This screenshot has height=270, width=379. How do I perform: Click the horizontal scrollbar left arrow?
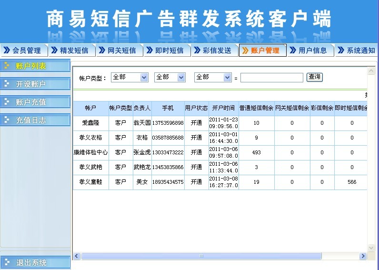[77, 256]
